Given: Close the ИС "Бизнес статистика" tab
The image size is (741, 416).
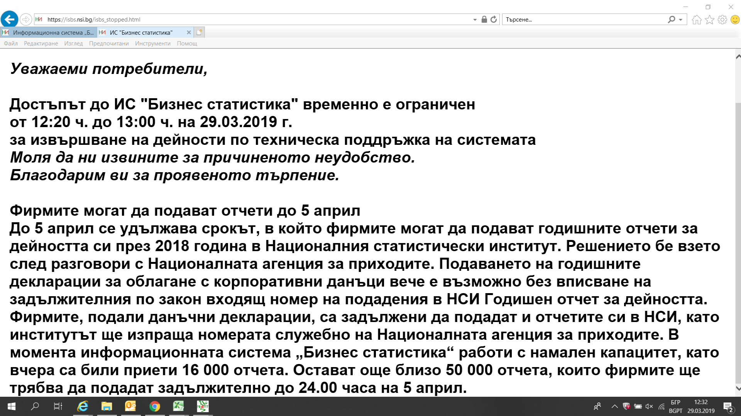Looking at the screenshot, I should [x=189, y=32].
